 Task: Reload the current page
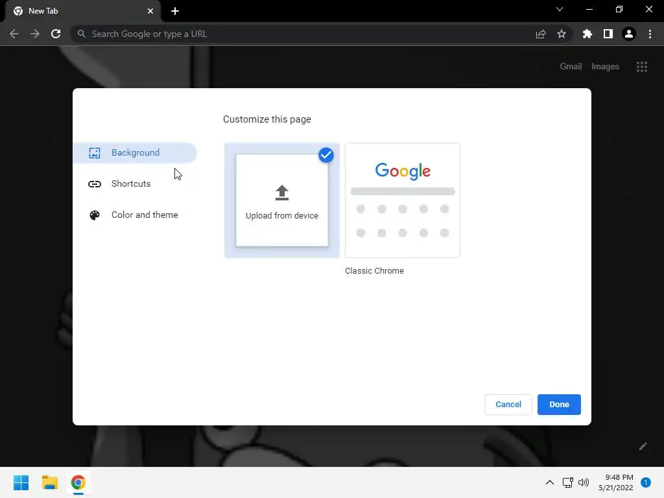(56, 34)
